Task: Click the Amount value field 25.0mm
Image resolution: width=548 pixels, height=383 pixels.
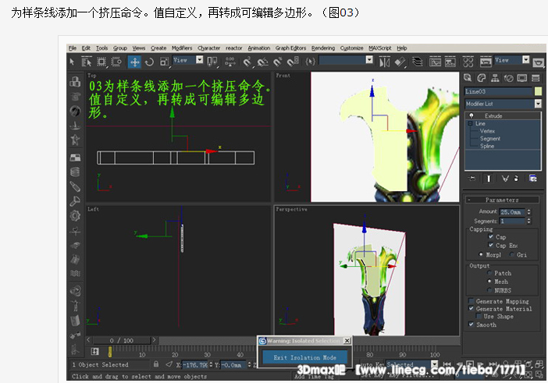Action: click(512, 212)
